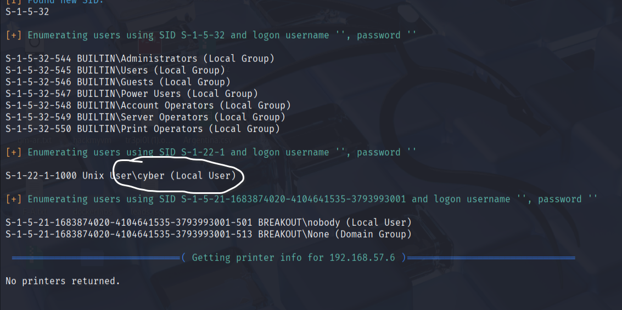Select the S-1-22-1-1000 SID text
Image resolution: width=622 pixels, height=310 pixels.
(x=41, y=176)
